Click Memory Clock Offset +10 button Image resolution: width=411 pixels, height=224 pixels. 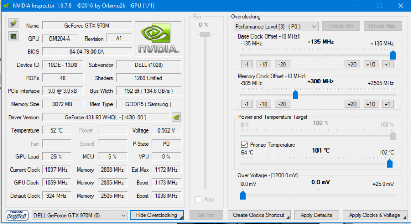tap(370, 104)
